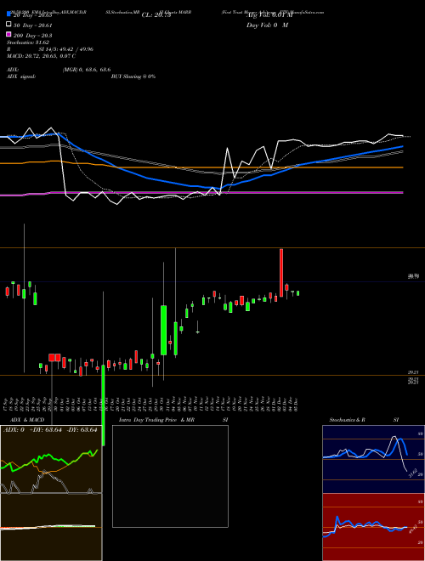Open the blue Stochastics chart panel
425x561 pixels.
373,459
